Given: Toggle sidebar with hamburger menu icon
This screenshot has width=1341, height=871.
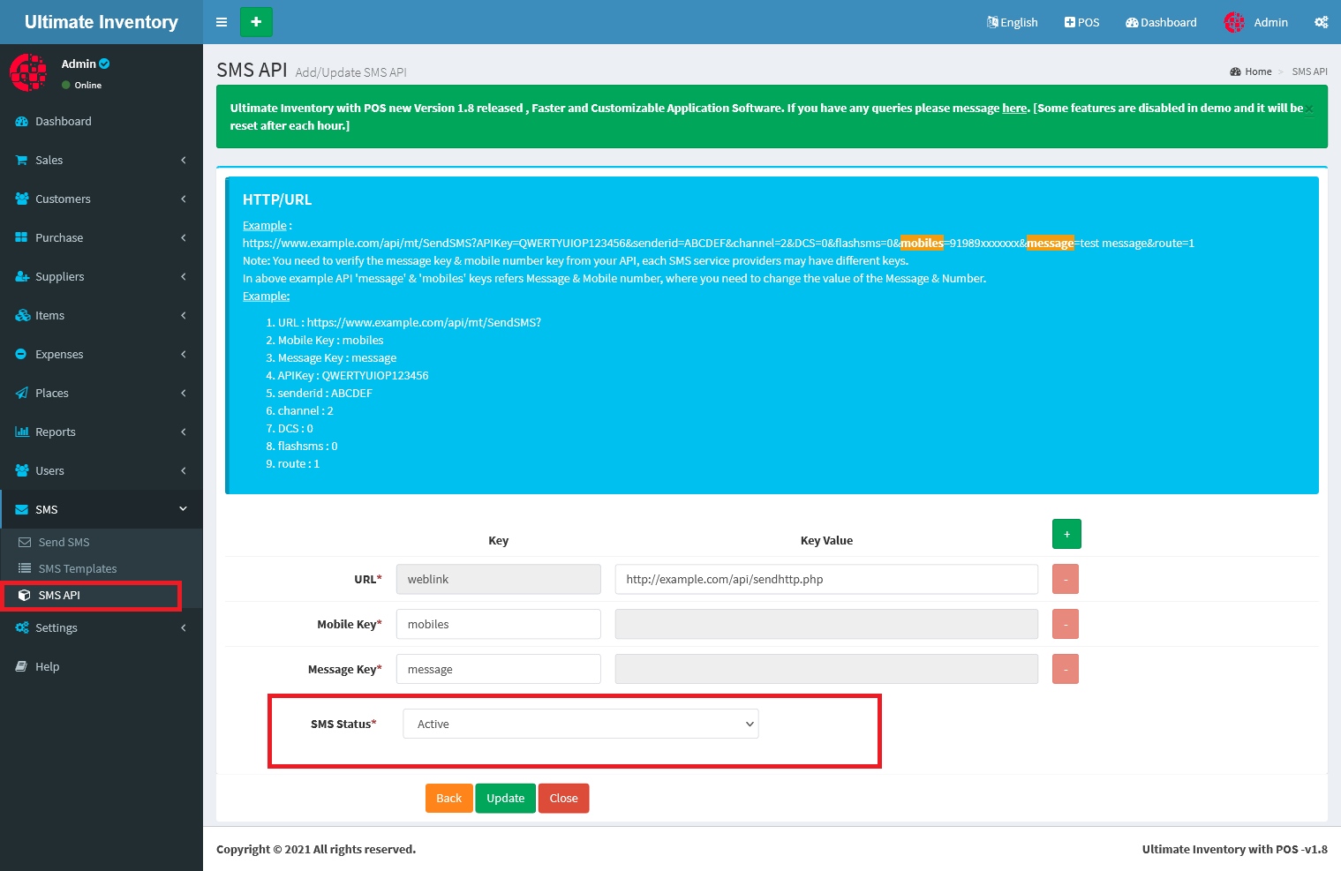Looking at the screenshot, I should click(222, 22).
